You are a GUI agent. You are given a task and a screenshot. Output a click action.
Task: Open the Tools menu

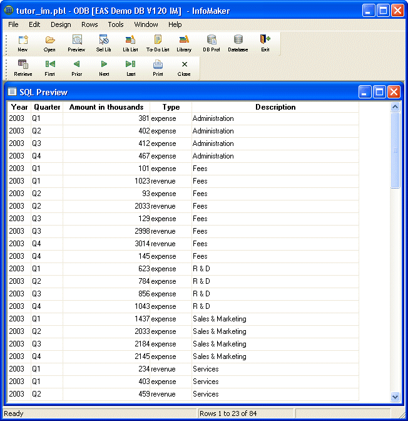coord(116,24)
